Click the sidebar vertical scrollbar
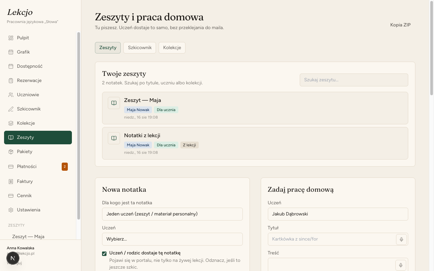Screen dimensions: 434x271 click(x=79, y=126)
